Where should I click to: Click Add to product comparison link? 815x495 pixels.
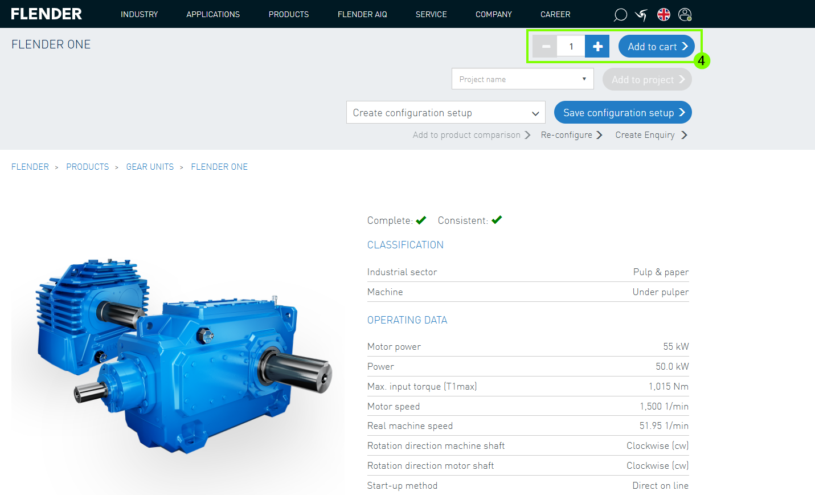(x=471, y=135)
